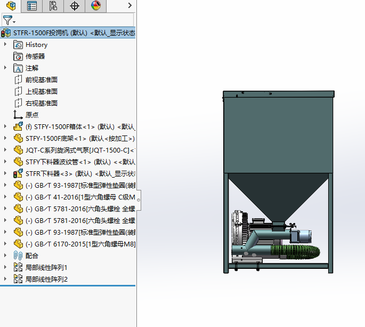Expand the History folder
Image resolution: width=365 pixels, height=327 pixels.
point(5,44)
